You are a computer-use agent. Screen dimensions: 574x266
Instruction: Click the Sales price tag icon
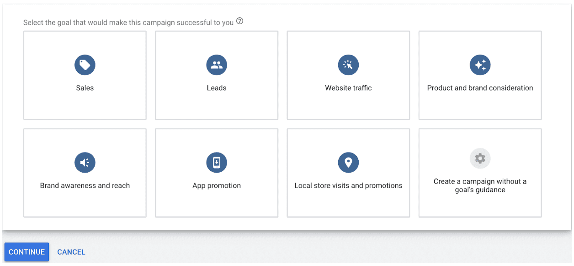85,65
